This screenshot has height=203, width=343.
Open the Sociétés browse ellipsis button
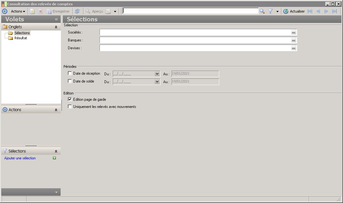click(x=294, y=33)
